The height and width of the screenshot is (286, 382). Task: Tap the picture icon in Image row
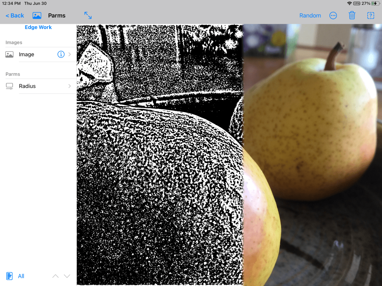point(9,54)
